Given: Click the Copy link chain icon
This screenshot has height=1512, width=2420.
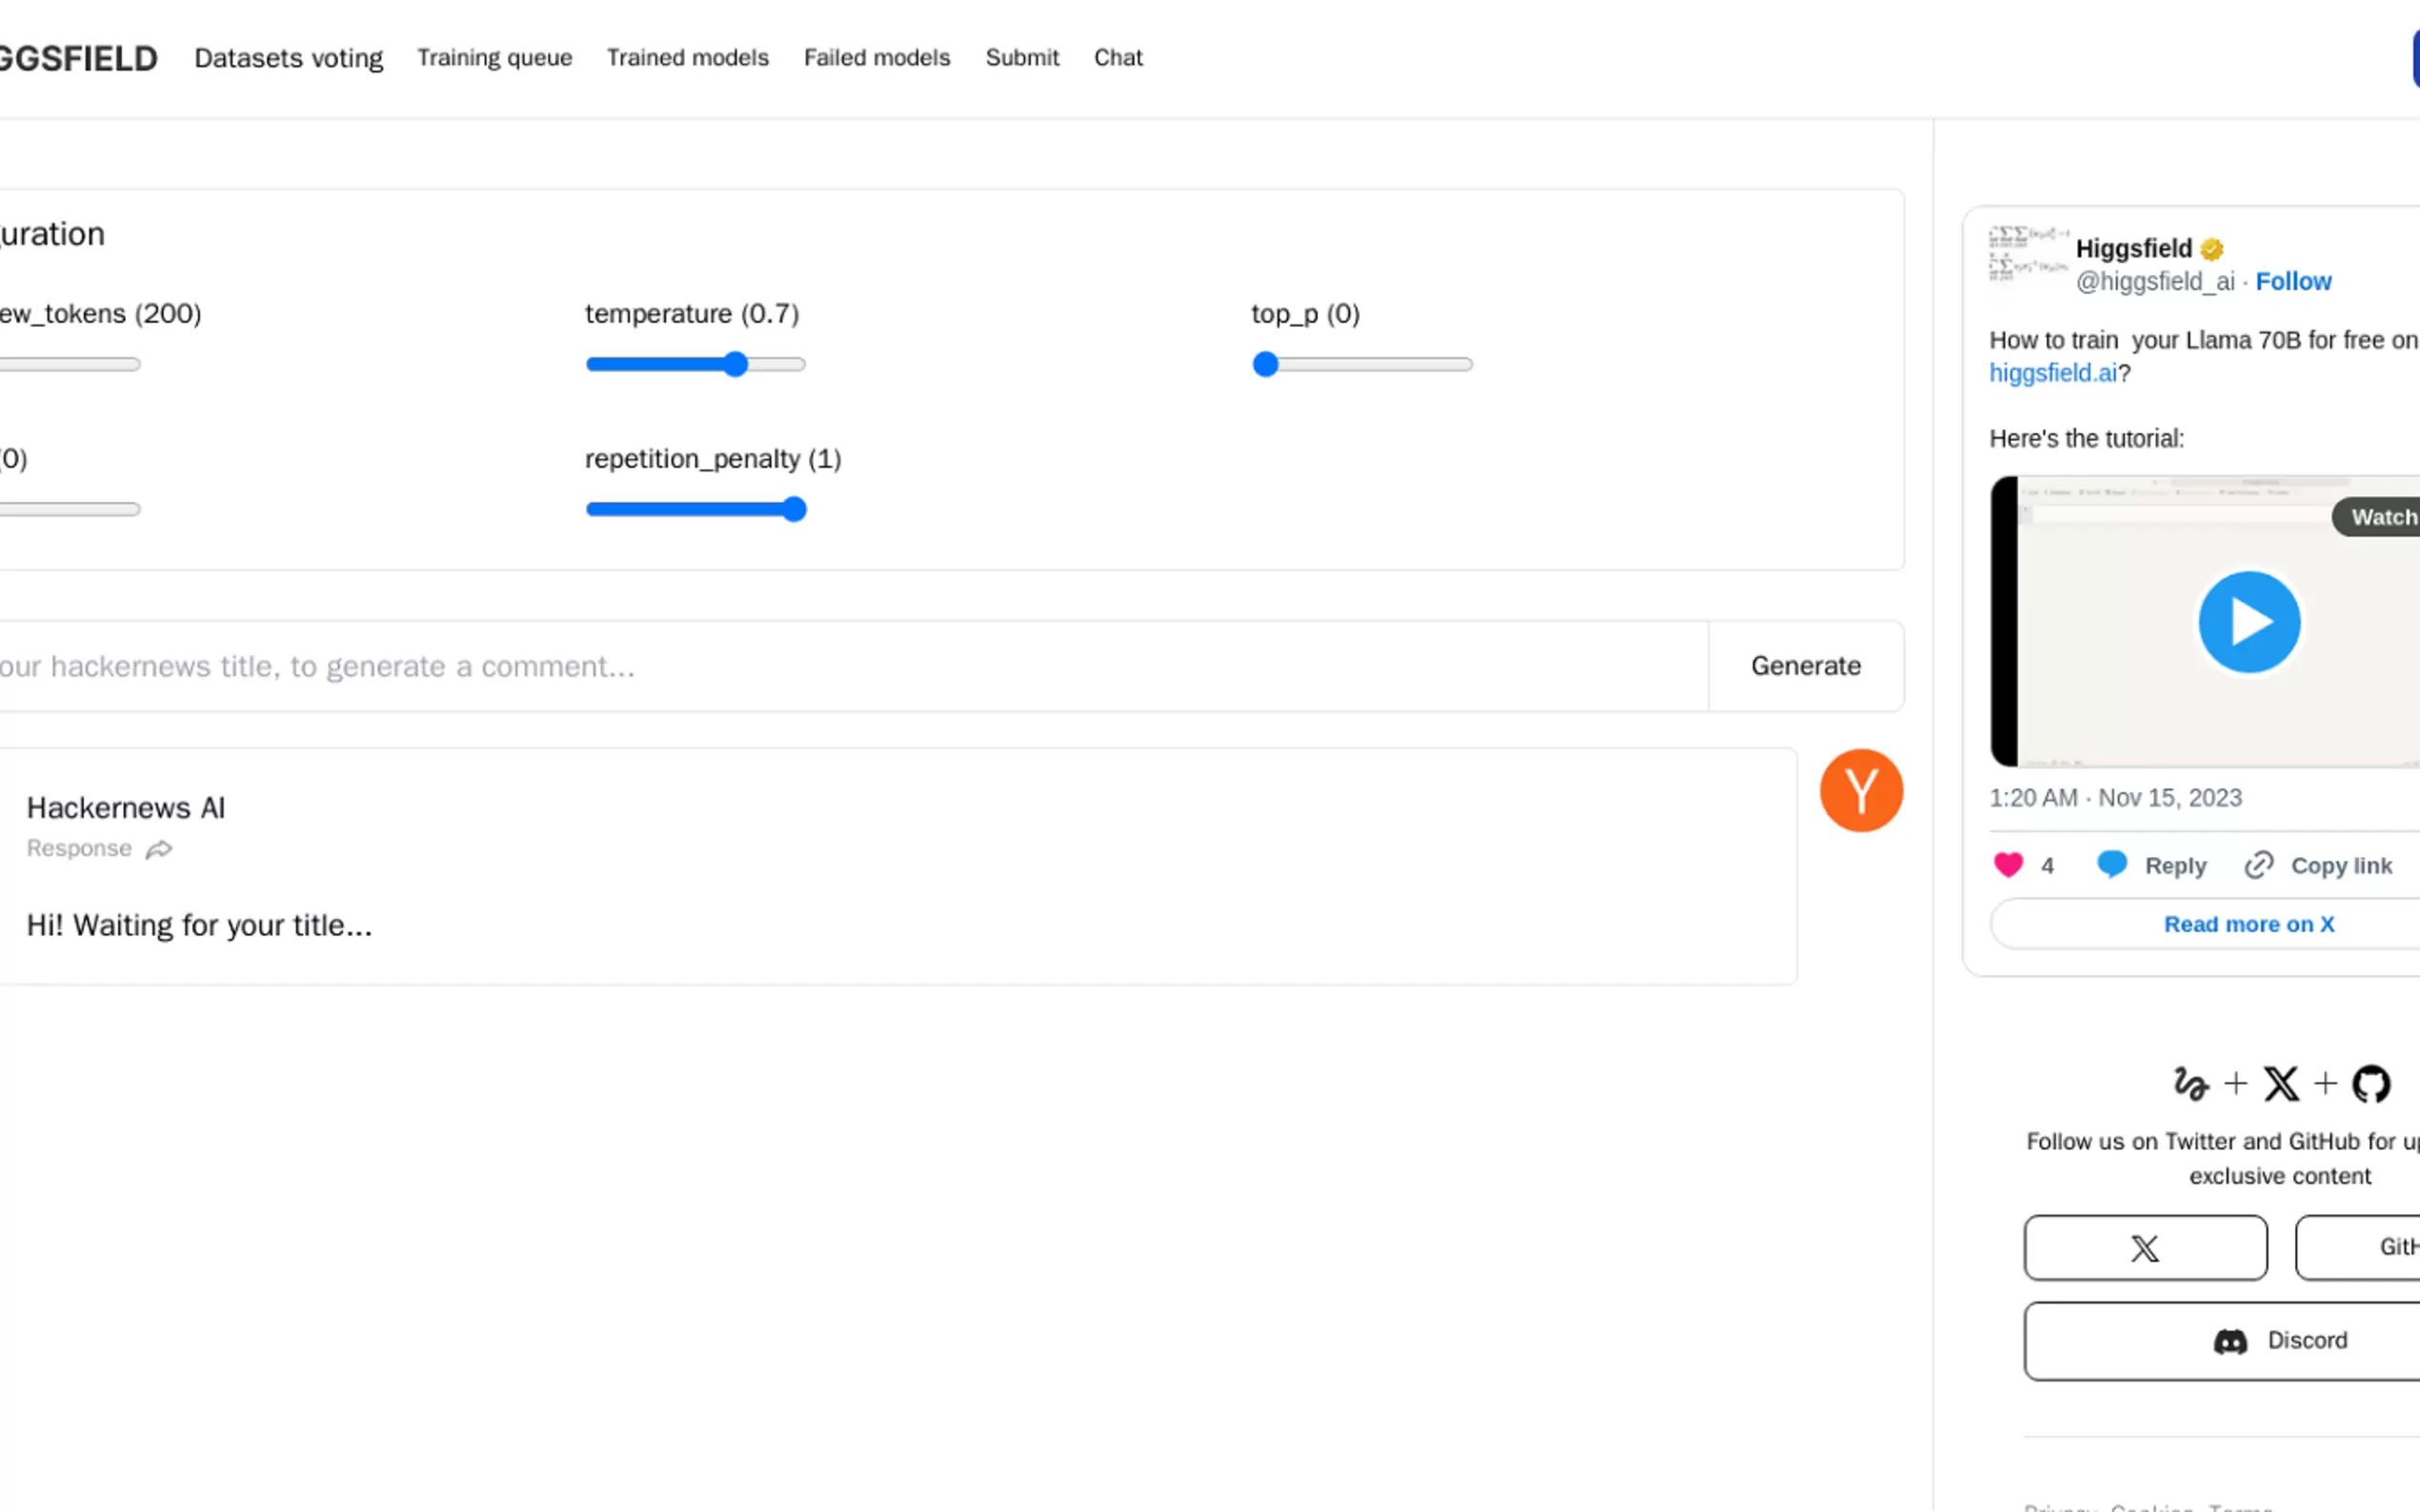Looking at the screenshot, I should [x=2258, y=865].
